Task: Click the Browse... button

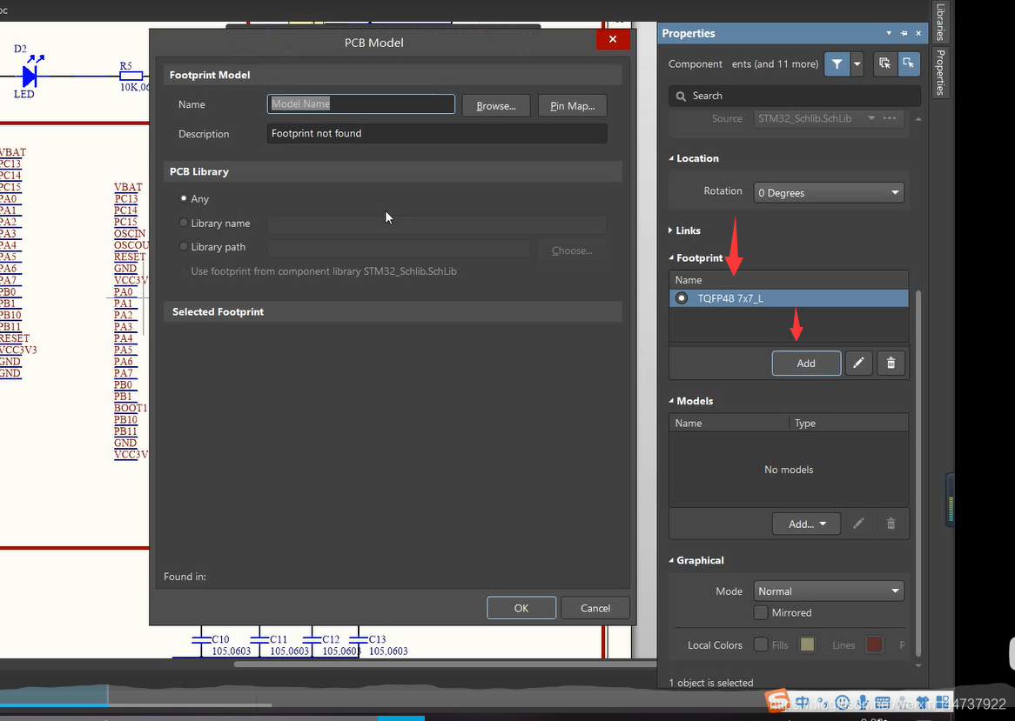Action: pyautogui.click(x=496, y=106)
